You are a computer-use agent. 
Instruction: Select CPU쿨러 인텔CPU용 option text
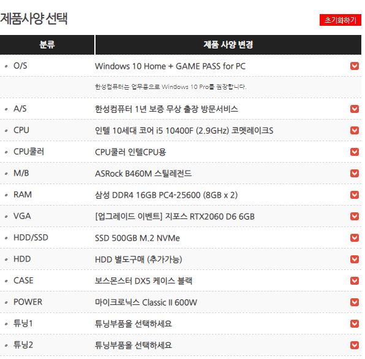tap(130, 152)
